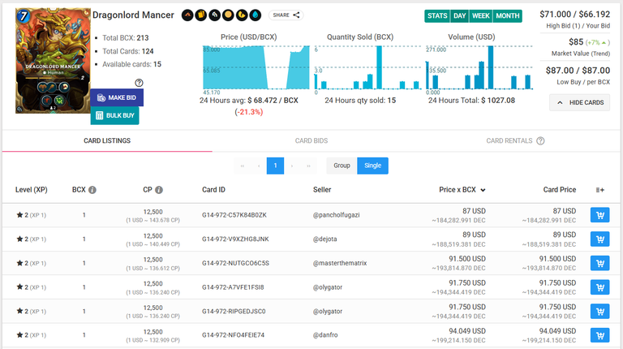623x349 pixels.
Task: Click the Dragonlord Mancer card thumbnail
Action: pyautogui.click(x=53, y=61)
